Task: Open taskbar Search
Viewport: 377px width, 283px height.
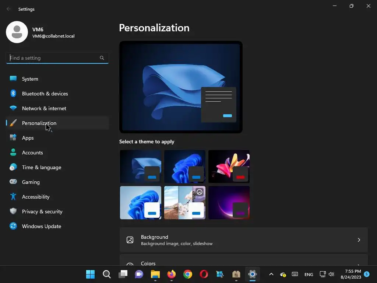Action: pos(106,274)
